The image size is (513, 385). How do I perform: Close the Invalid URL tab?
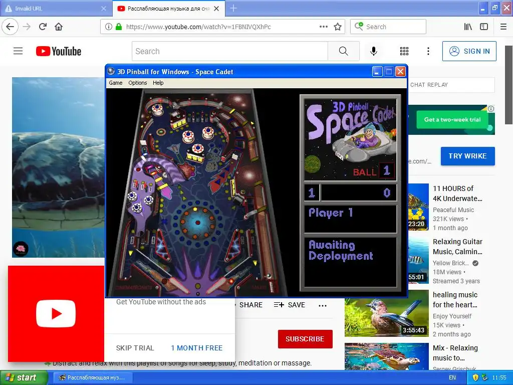pyautogui.click(x=104, y=9)
